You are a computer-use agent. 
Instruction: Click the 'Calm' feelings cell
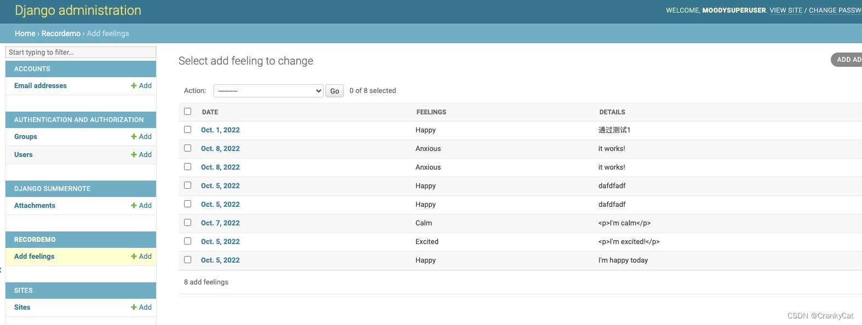(x=424, y=223)
